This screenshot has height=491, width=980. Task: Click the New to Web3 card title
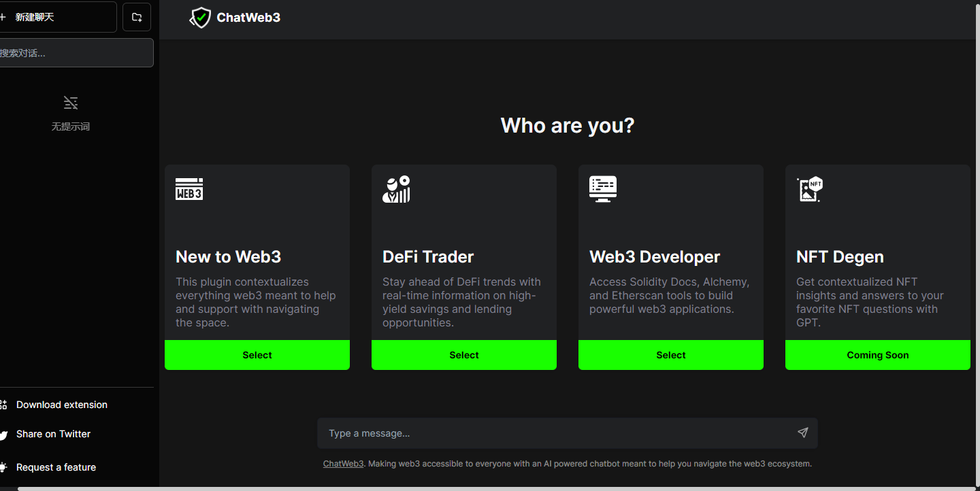click(x=228, y=256)
